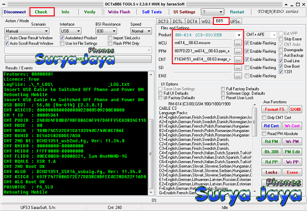Browse for CNT file
Screen dimensions: 307x211
[x=238, y=59]
